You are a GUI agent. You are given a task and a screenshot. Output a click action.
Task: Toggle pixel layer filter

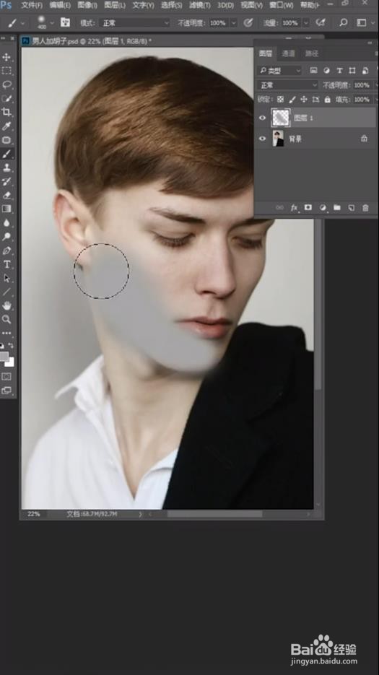[313, 71]
